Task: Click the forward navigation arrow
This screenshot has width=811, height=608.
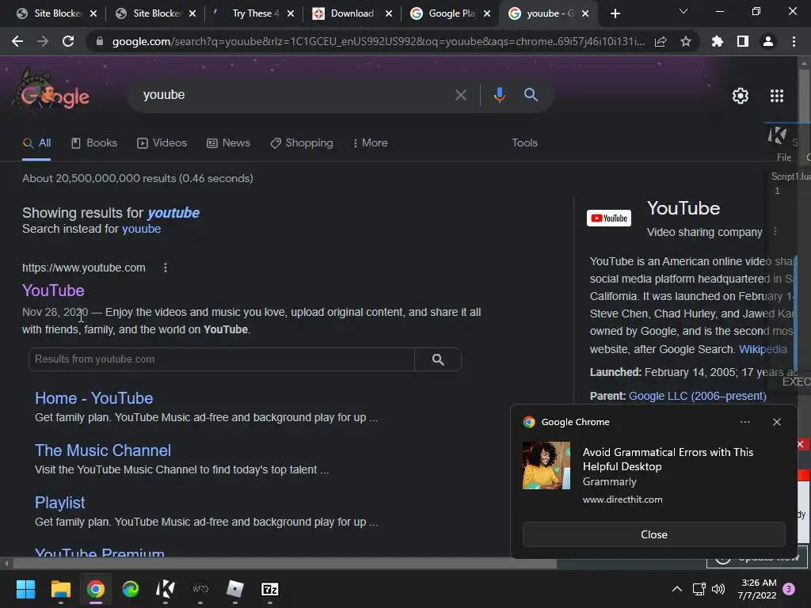Action: pos(43,41)
